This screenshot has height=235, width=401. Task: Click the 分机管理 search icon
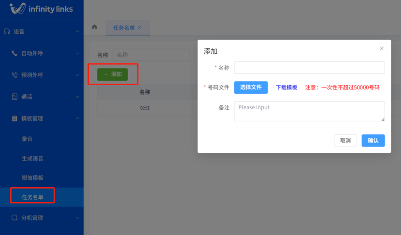point(14,218)
